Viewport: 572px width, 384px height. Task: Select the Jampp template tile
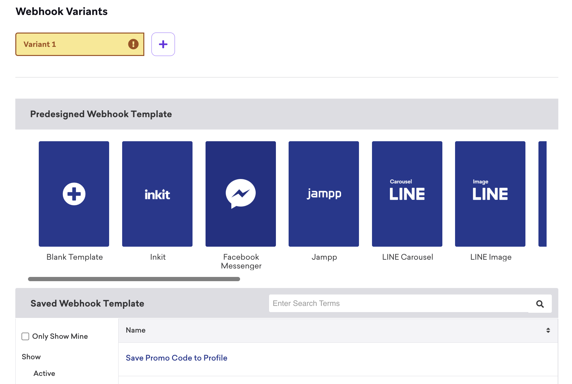point(324,194)
